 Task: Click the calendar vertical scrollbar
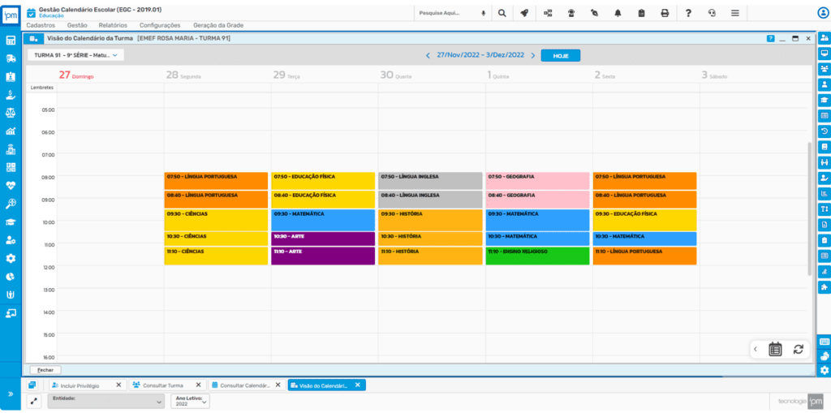pos(809,208)
